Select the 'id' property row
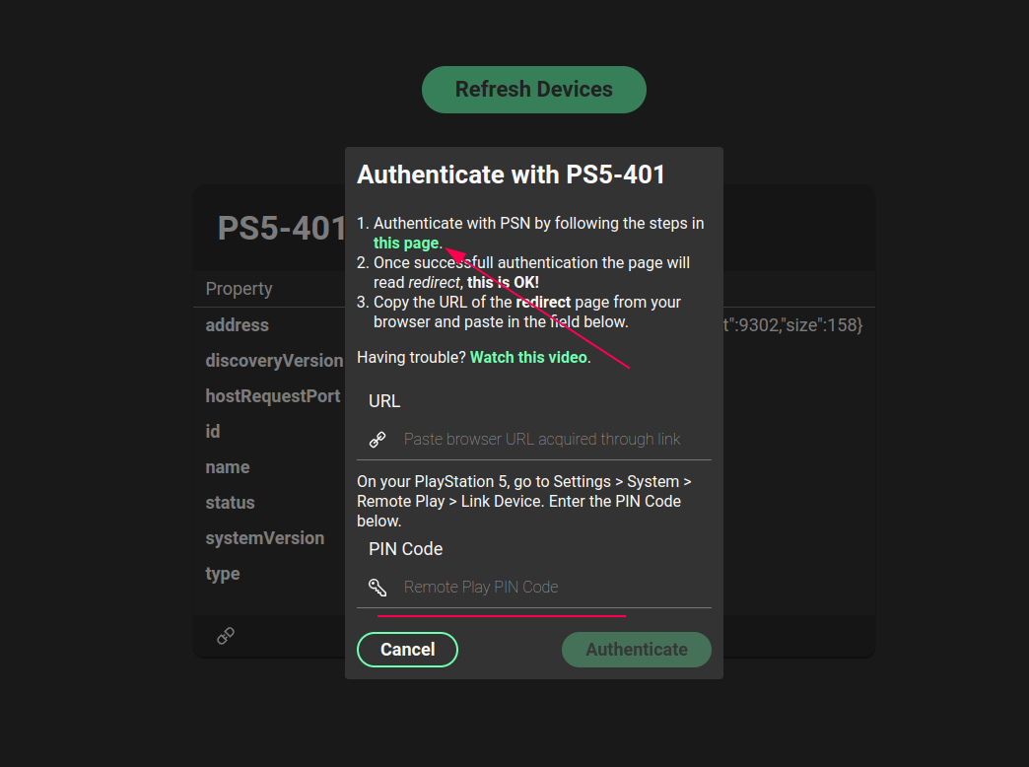The image size is (1029, 767). coord(533,432)
